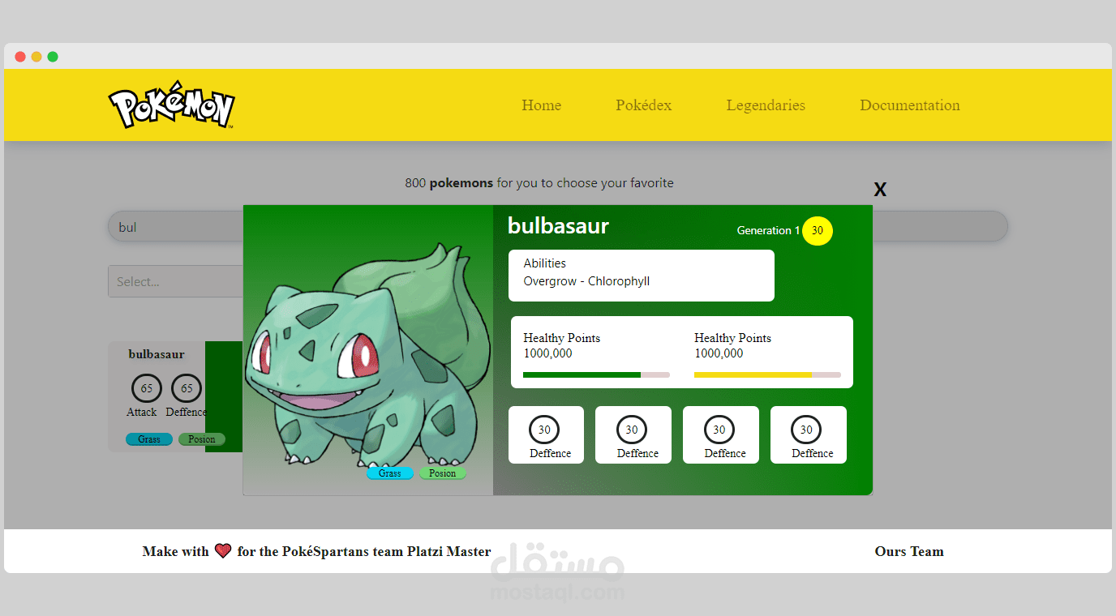Click the Deffence circle showing 65
The width and height of the screenshot is (1116, 616).
[x=187, y=388]
